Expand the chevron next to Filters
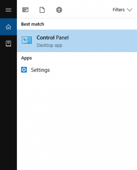Image resolution: width=137 pixels, height=170 pixels. (130, 10)
